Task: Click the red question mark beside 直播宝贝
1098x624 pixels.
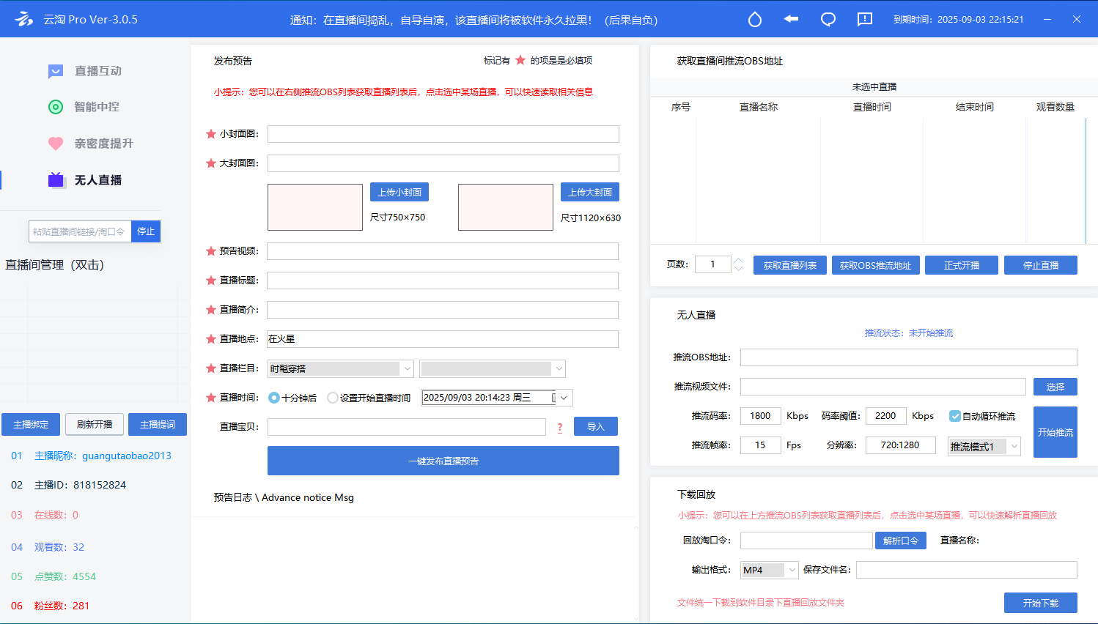Action: click(560, 428)
